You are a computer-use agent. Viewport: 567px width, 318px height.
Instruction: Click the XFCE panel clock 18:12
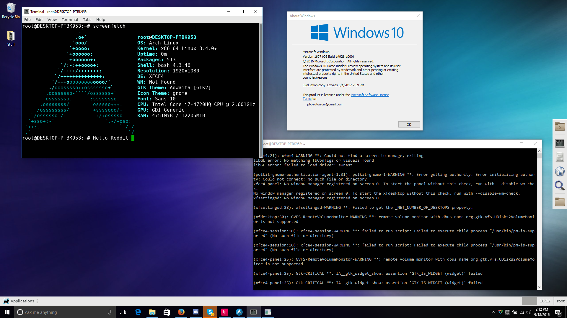tap(545, 301)
